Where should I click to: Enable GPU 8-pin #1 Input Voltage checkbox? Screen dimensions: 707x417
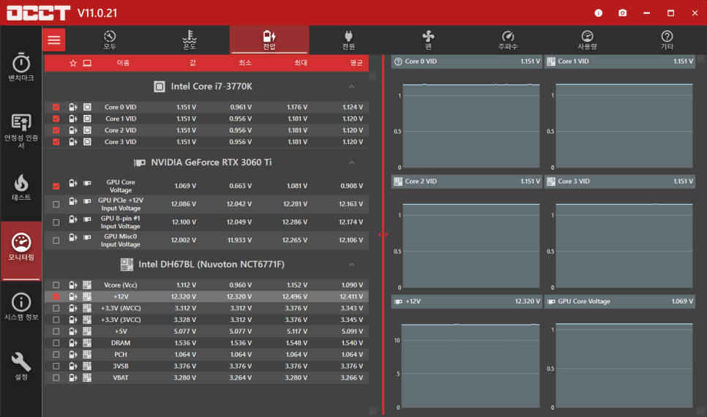56,222
